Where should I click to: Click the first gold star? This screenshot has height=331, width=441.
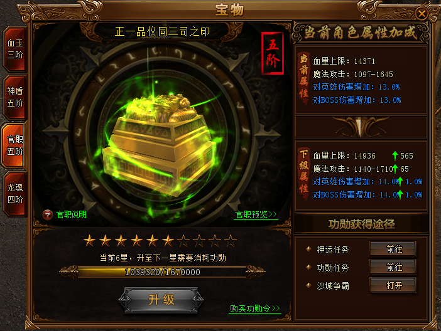(x=89, y=241)
